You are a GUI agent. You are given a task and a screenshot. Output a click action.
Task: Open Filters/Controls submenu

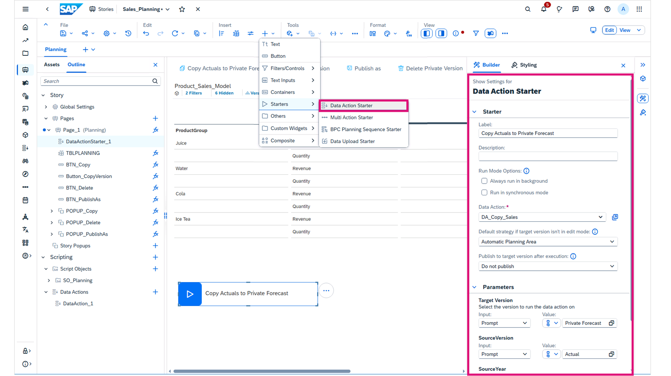point(289,68)
